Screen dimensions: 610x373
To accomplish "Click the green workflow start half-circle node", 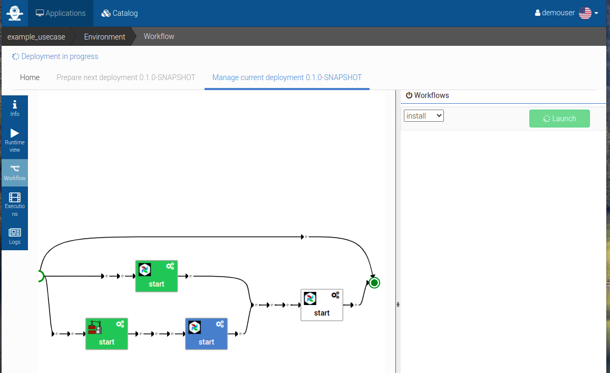I will [x=41, y=276].
